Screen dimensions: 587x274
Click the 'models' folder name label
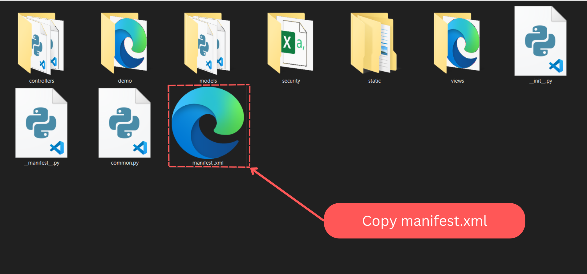208,81
